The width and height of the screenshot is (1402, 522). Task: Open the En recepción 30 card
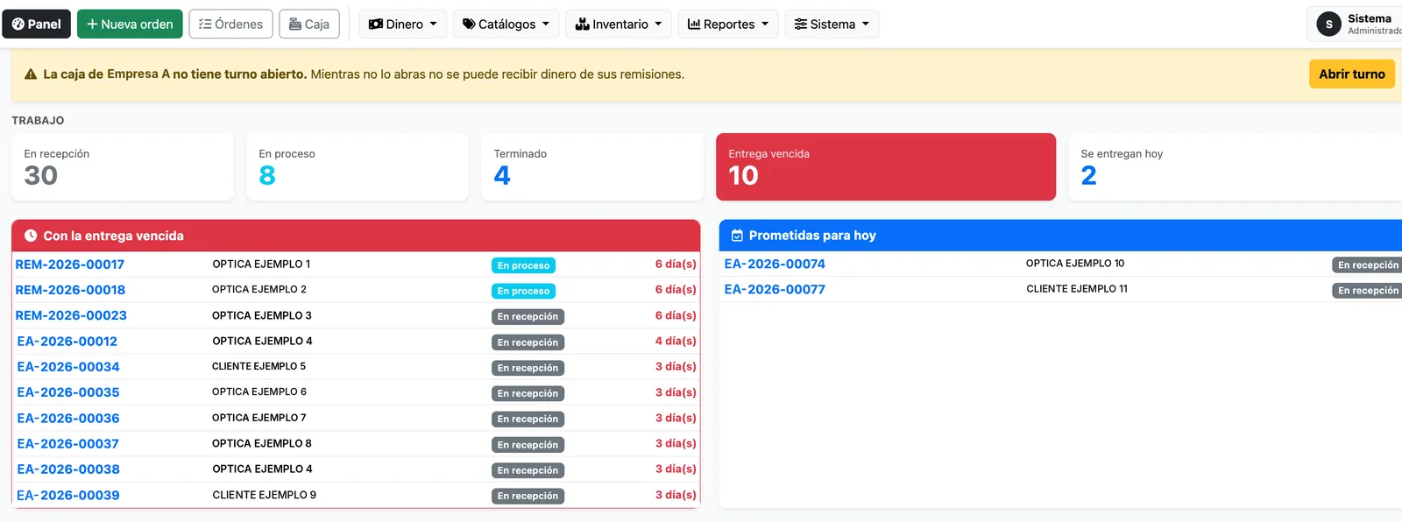point(123,167)
